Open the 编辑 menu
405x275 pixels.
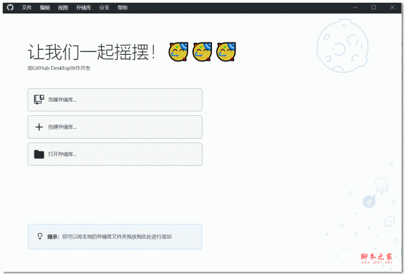click(x=45, y=7)
